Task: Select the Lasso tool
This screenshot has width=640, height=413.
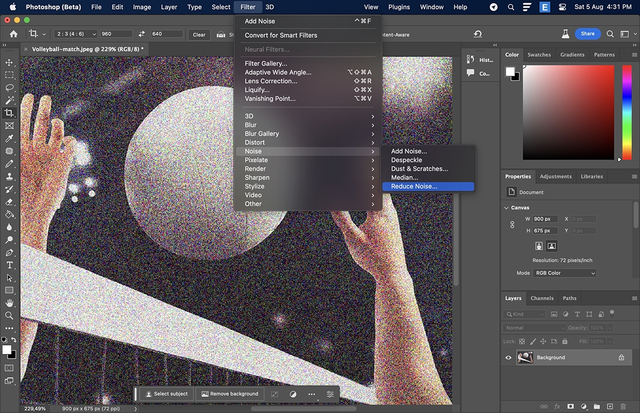Action: [9, 87]
